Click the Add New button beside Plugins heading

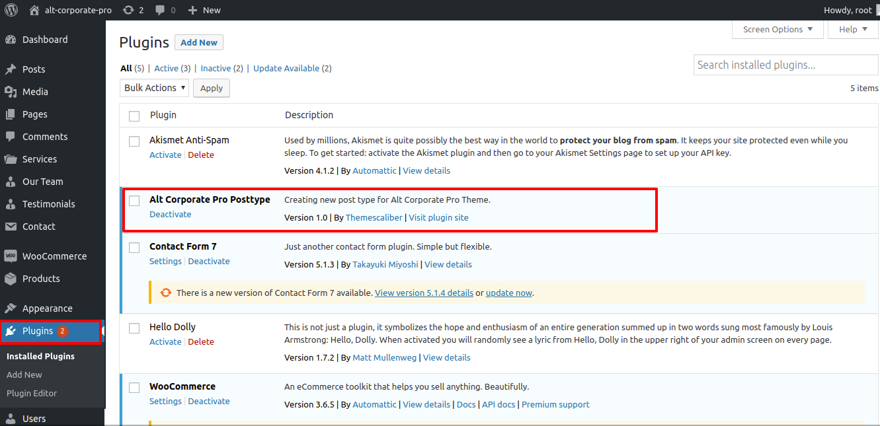pos(199,42)
